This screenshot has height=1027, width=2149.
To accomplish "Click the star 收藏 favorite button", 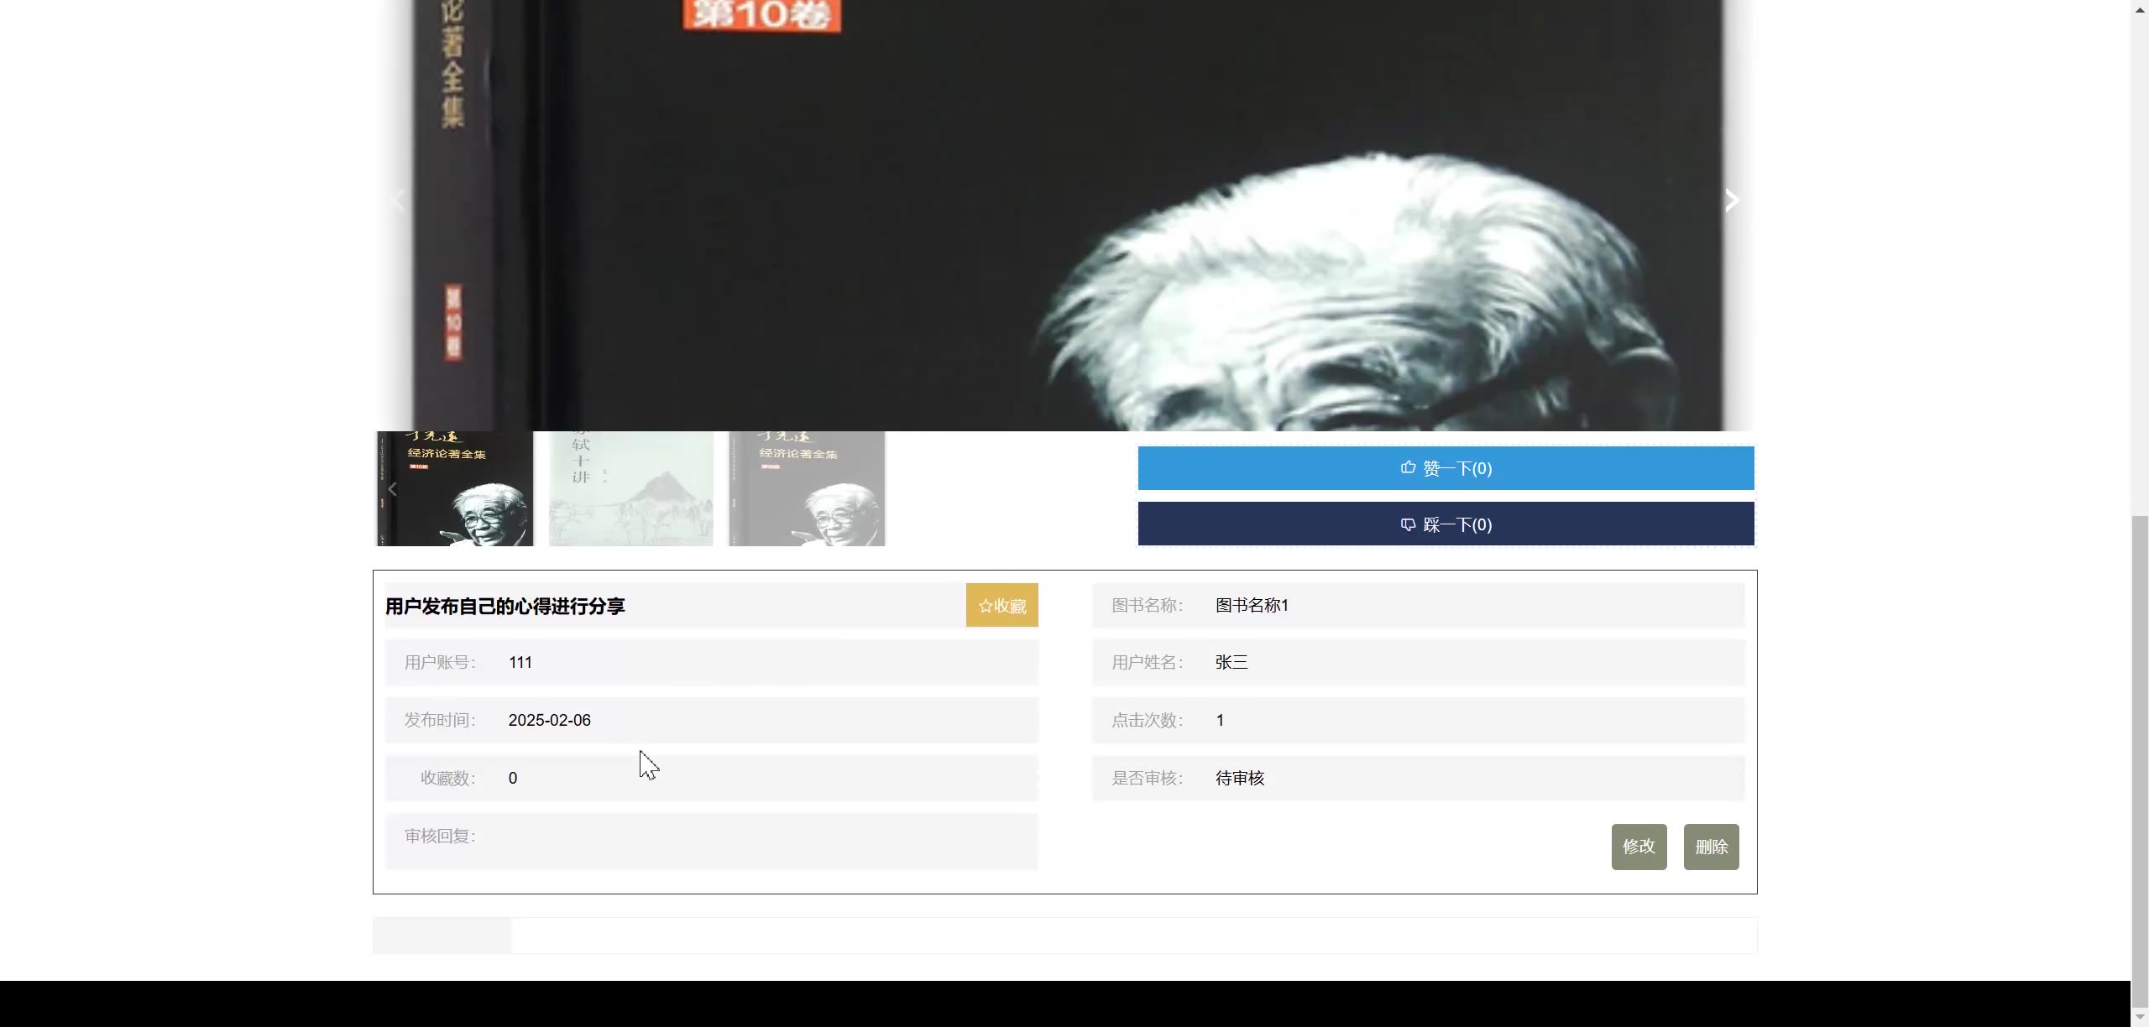I will 1001,606.
